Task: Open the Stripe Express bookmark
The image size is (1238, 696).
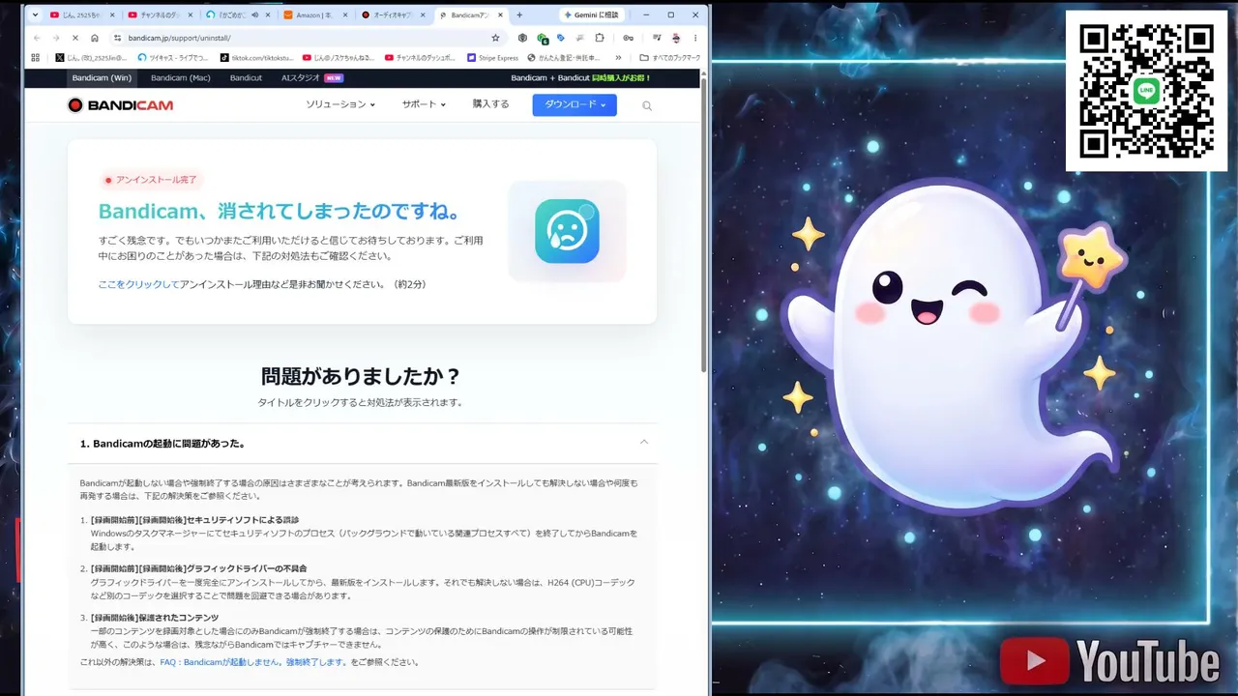Action: click(492, 58)
